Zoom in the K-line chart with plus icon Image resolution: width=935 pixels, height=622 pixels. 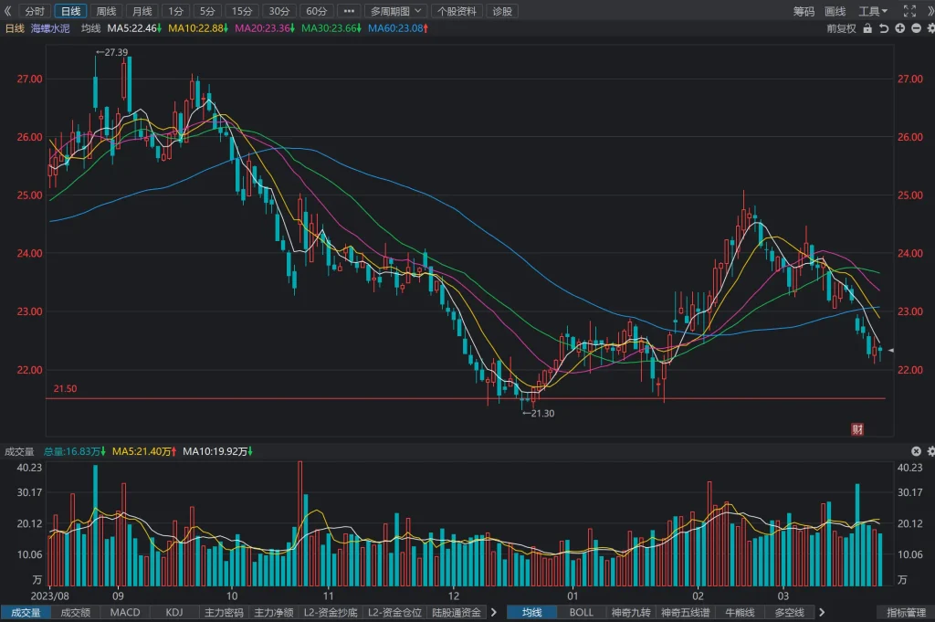[899, 28]
